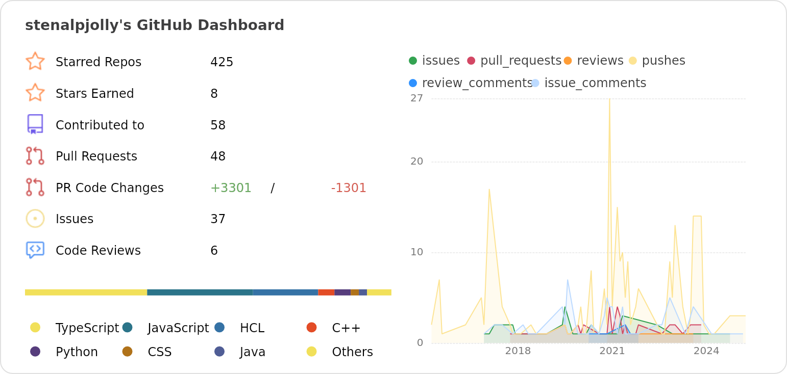Click the Stars Earned star icon

pos(35,93)
